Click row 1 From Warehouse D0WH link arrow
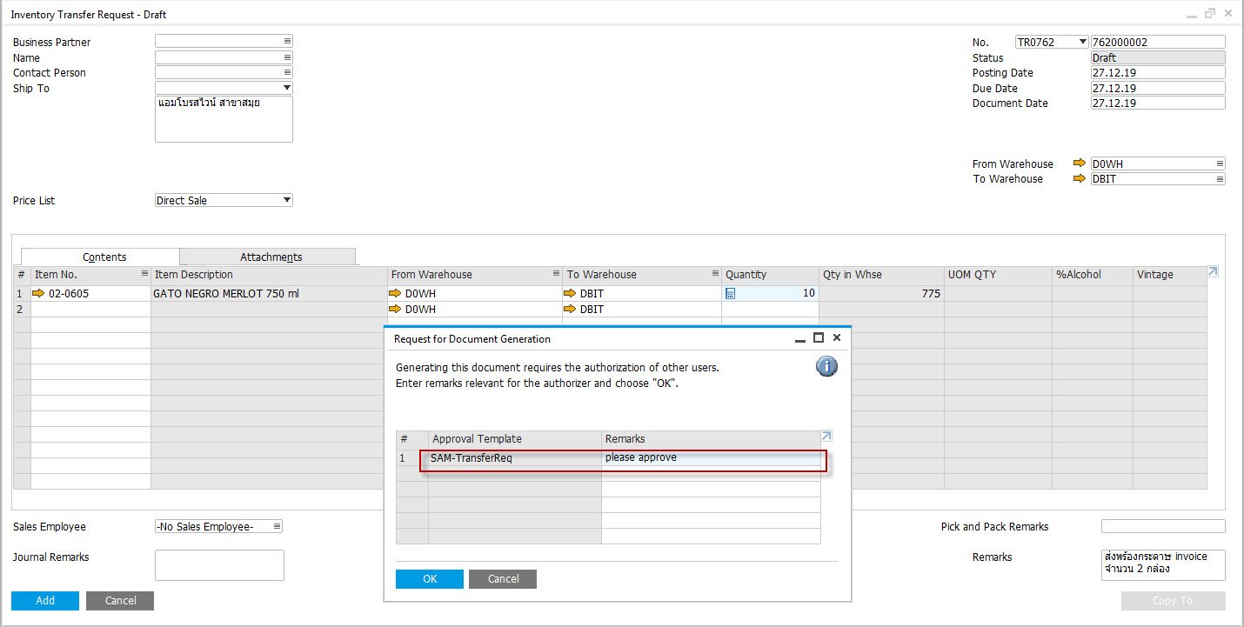1244x627 pixels. point(396,294)
